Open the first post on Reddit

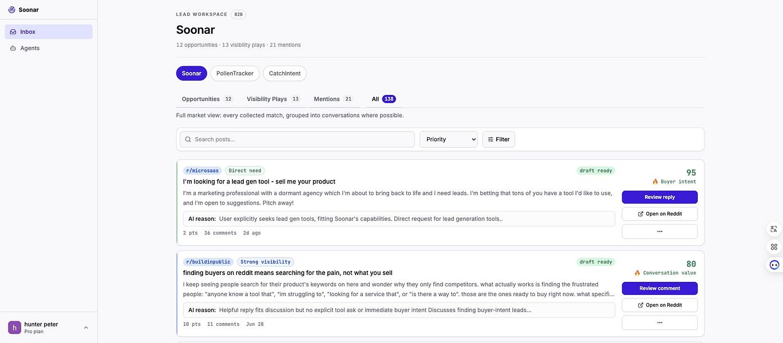(x=659, y=214)
